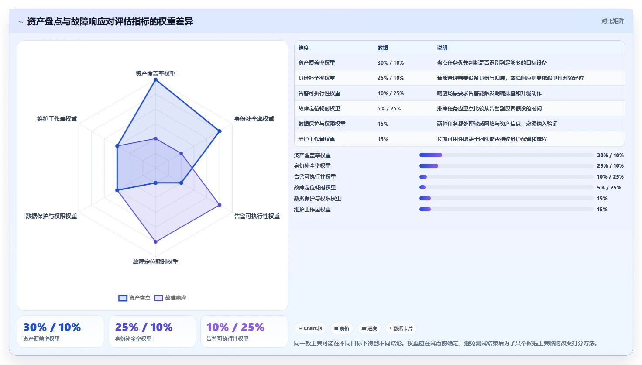The image size is (642, 365).
Task: Click the 5% / 25% value in the table
Action: (x=389, y=109)
